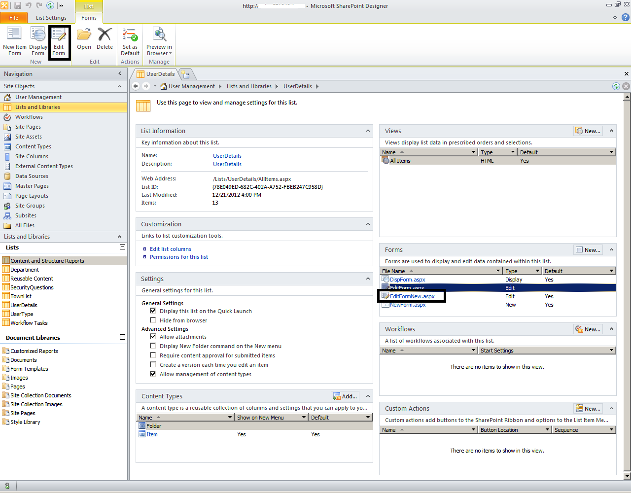Click the New Item Form icon
The width and height of the screenshot is (631, 493).
tap(14, 39)
